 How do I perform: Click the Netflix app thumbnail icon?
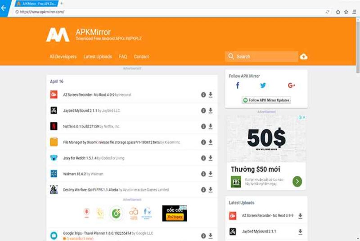point(54,126)
